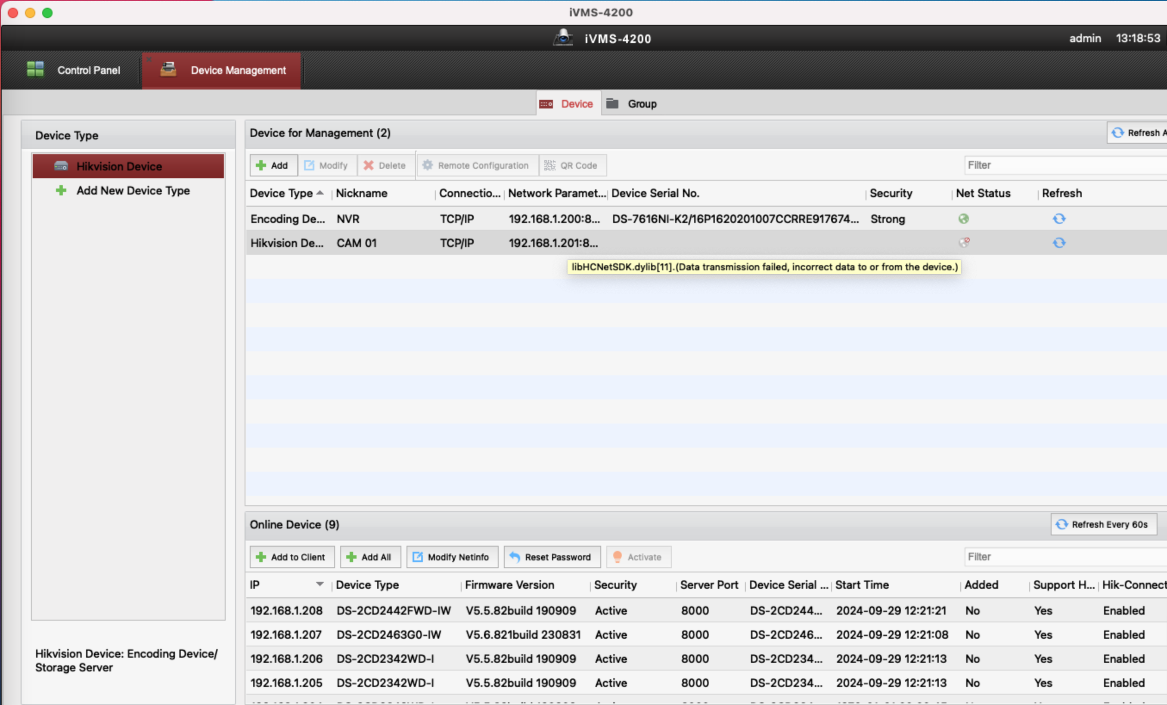Viewport: 1167px width, 705px height.
Task: Click the IP column sort arrow
Action: point(320,584)
